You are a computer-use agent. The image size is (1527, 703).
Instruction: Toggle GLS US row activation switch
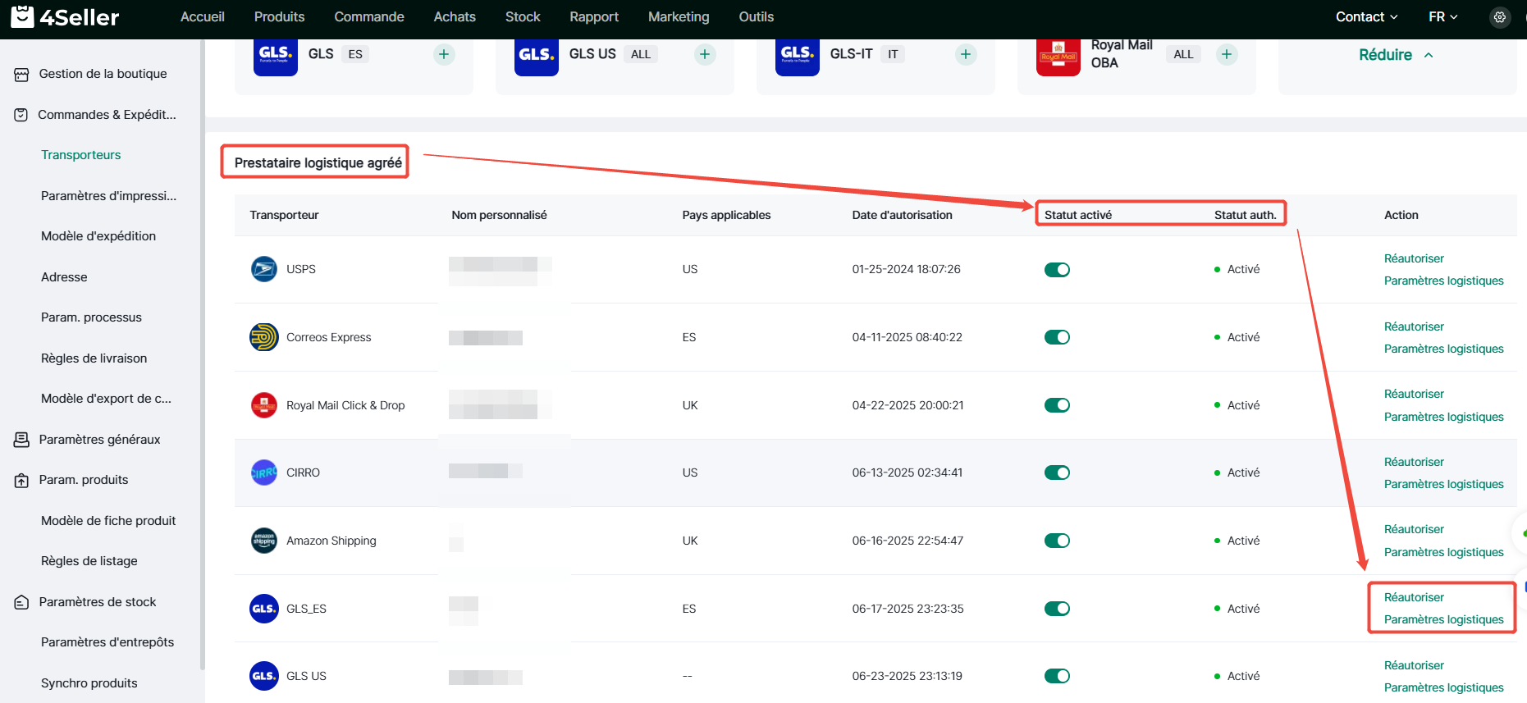1057,676
